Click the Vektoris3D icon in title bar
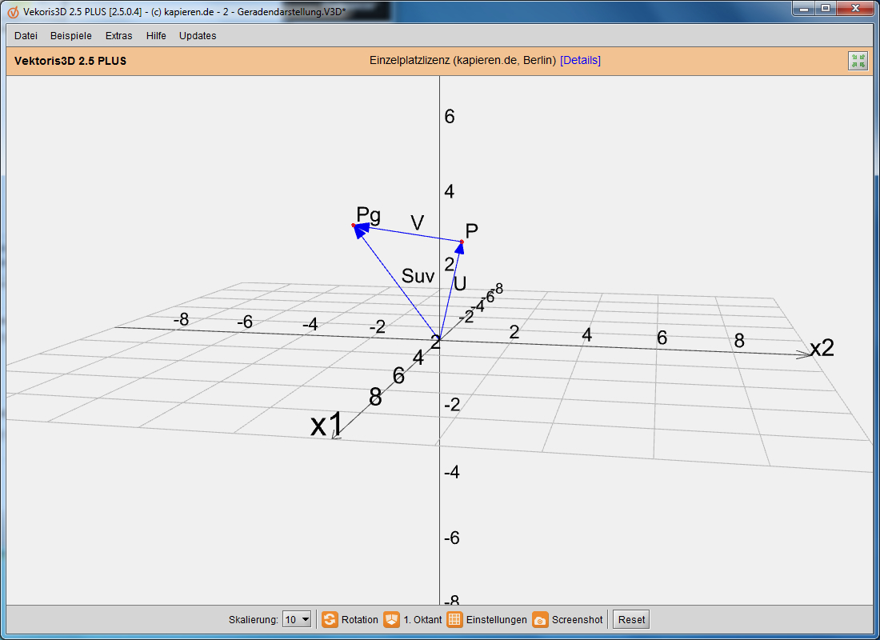 click(x=13, y=12)
